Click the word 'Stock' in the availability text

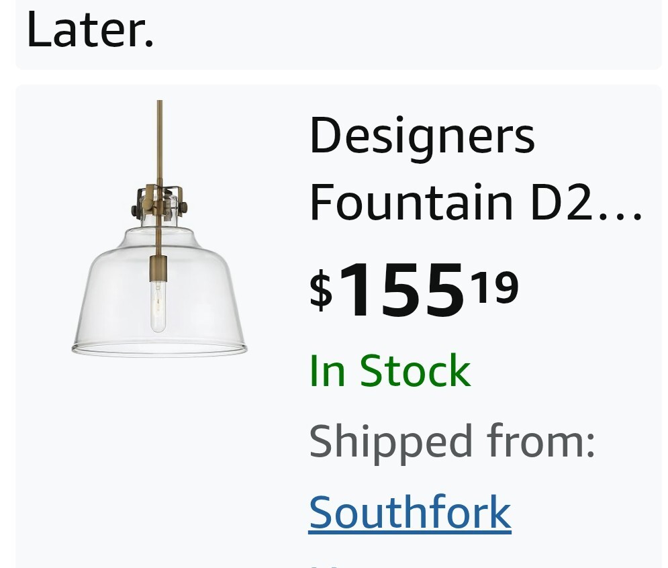click(415, 370)
